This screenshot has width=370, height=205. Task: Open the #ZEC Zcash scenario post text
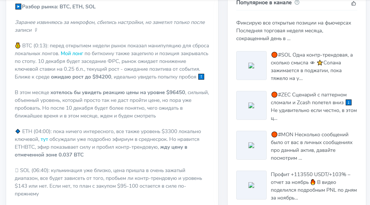(314, 107)
